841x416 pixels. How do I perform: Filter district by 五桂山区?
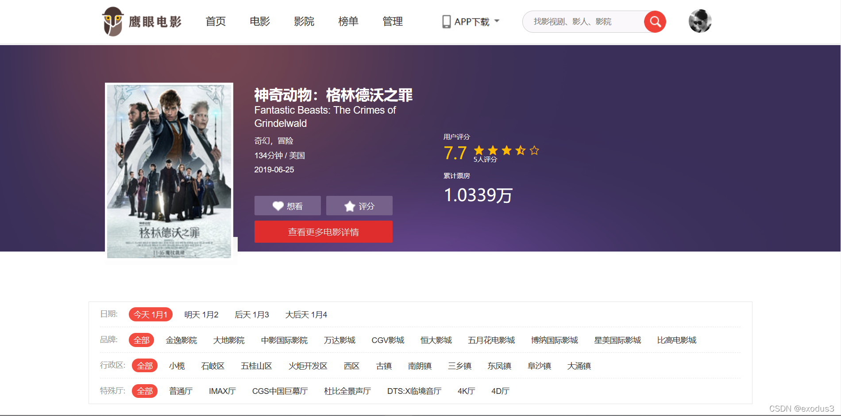tap(256, 366)
